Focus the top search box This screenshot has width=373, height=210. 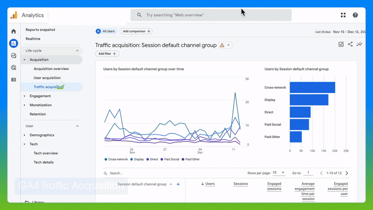point(211,15)
